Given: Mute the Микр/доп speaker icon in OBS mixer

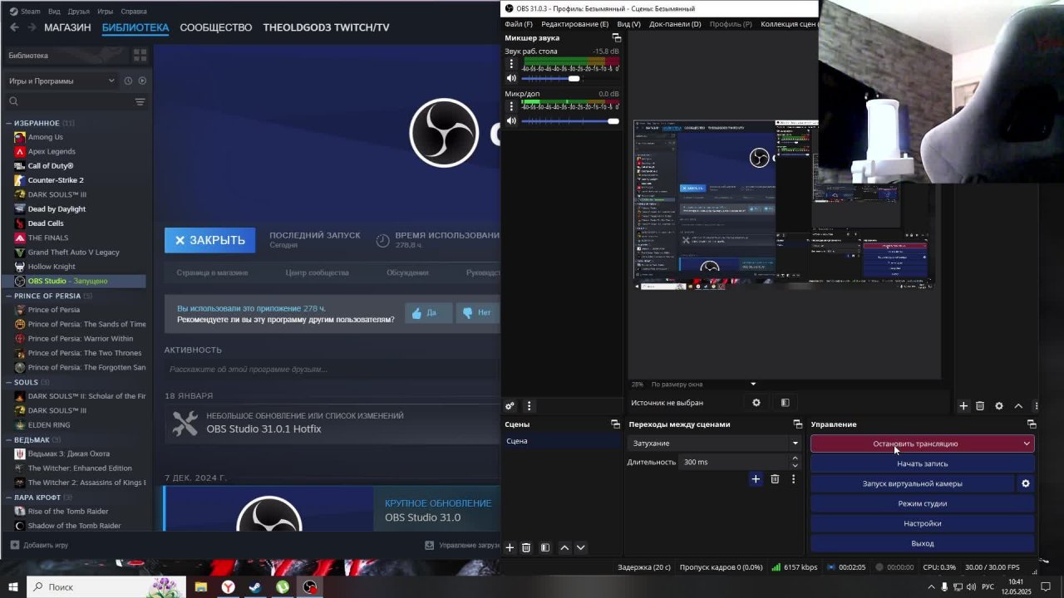Looking at the screenshot, I should 511,120.
